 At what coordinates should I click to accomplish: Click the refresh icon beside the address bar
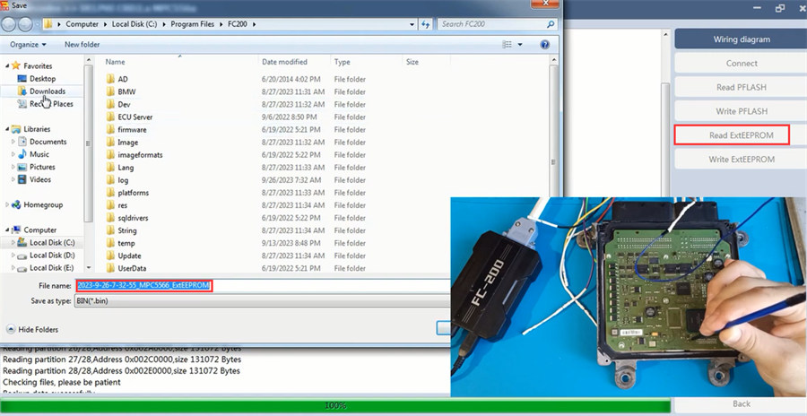click(425, 24)
